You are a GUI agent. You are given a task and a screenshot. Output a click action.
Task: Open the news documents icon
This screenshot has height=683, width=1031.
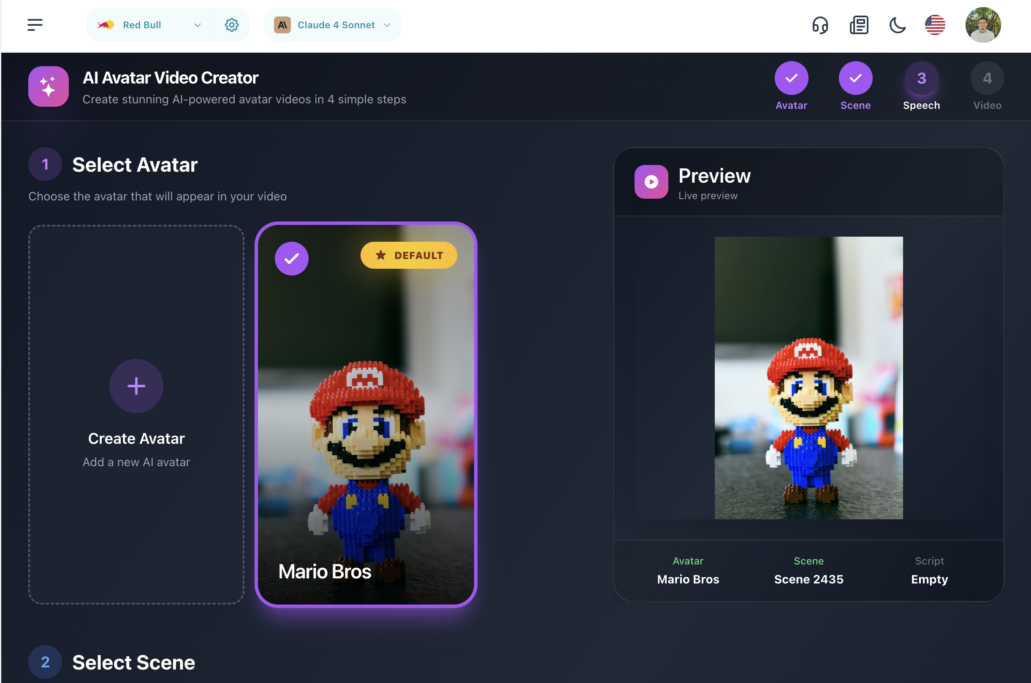tap(859, 25)
